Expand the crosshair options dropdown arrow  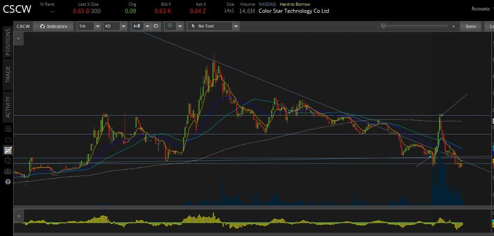tap(180, 26)
